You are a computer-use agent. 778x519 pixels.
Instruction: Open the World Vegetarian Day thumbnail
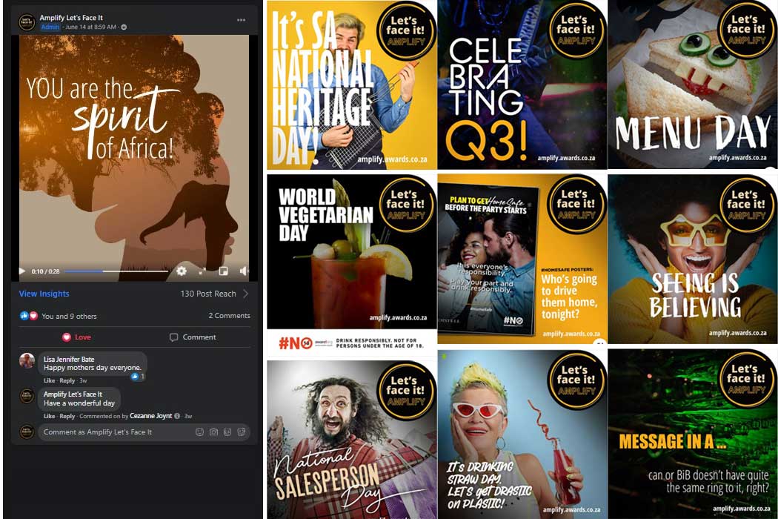pos(350,259)
